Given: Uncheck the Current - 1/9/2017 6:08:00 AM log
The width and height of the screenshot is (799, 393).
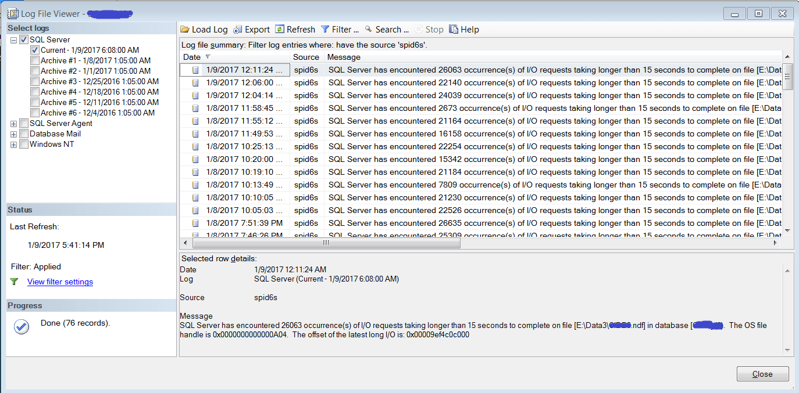Looking at the screenshot, I should [x=35, y=51].
